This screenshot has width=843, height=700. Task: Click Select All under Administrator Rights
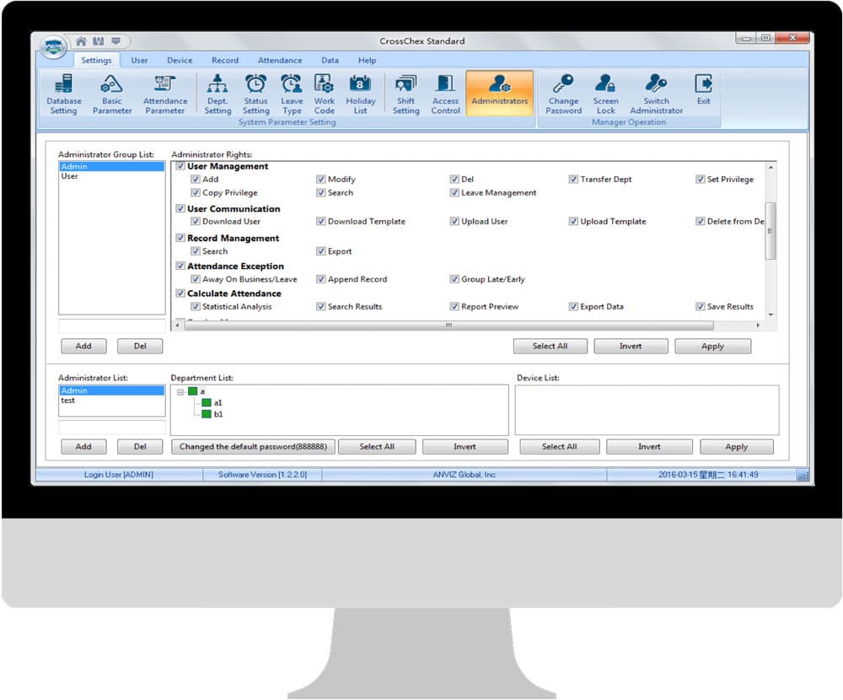[550, 346]
